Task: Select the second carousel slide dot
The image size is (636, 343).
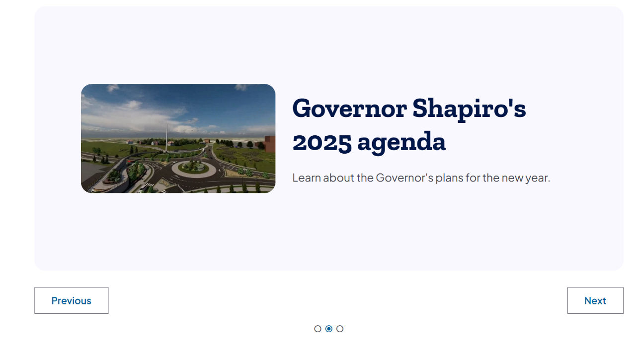Action: click(x=329, y=329)
